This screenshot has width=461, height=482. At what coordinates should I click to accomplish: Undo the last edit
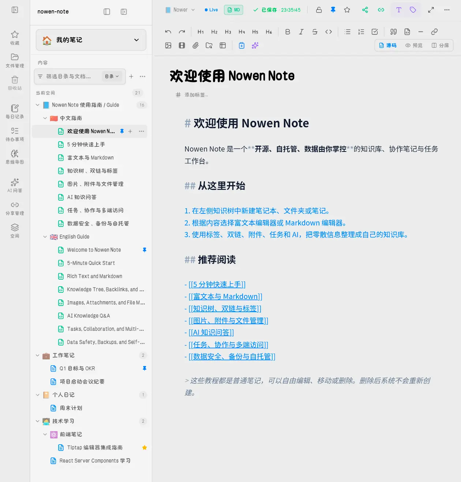pos(168,32)
